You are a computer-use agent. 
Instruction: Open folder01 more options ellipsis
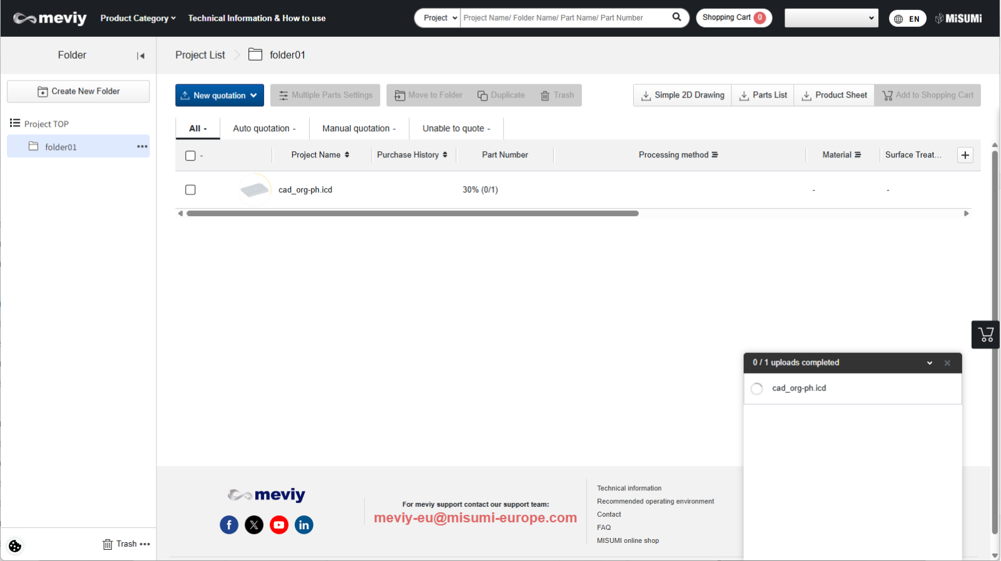142,147
